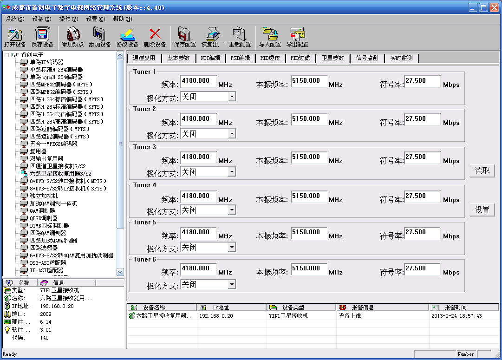Click the 保存配置 toolbar icon

click(x=185, y=34)
